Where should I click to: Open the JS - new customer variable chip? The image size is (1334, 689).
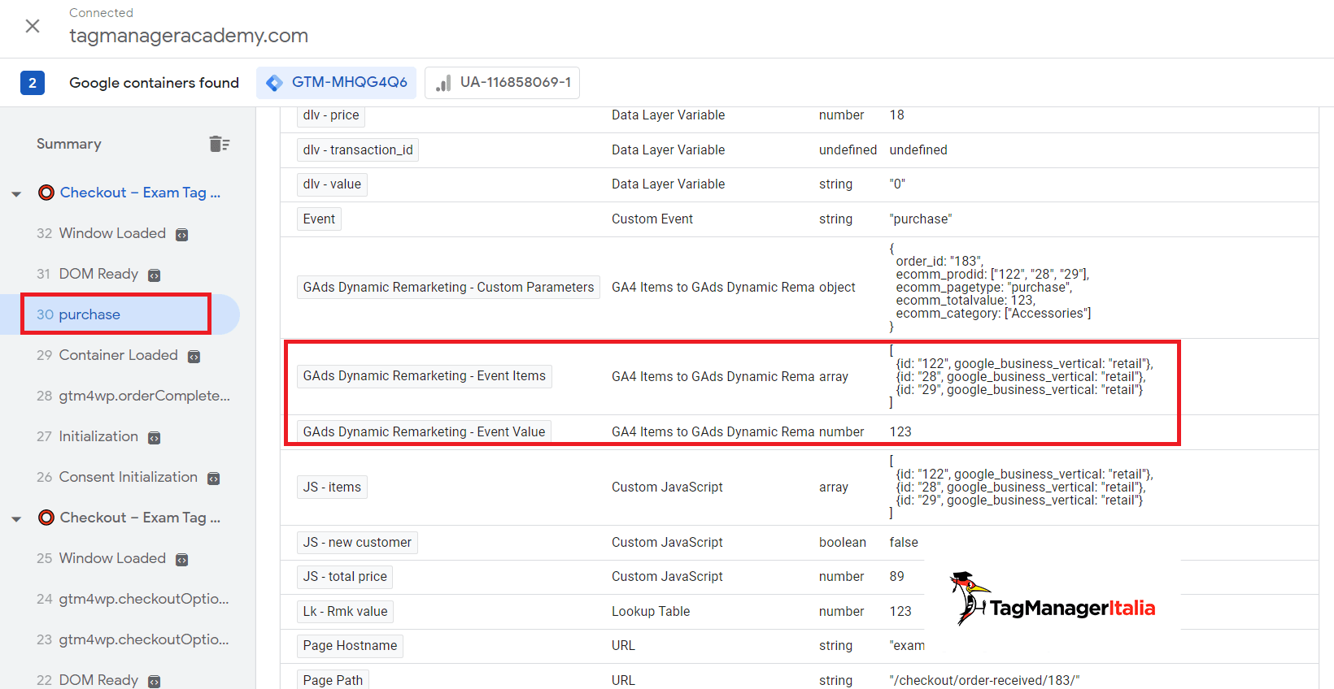tap(357, 542)
